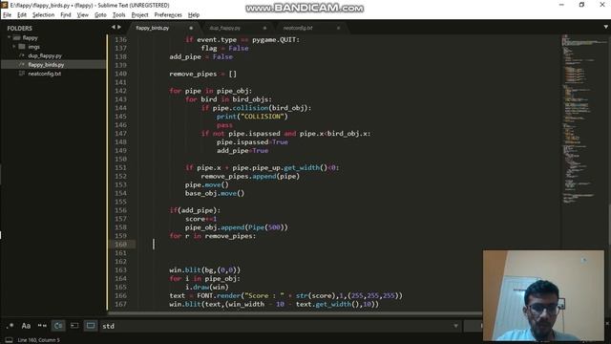This screenshot has height=344, width=611.
Task: Switch to the dup_flappy.py tab
Action: pos(225,28)
